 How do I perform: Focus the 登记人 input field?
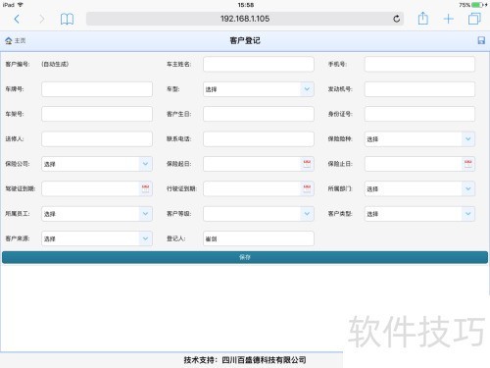coord(259,238)
